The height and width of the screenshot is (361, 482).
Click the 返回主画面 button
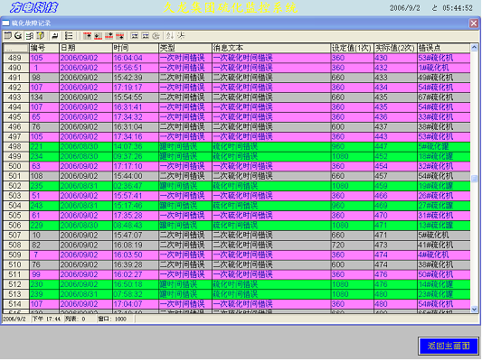(449, 346)
